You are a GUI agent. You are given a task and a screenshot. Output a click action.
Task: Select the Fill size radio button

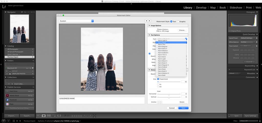pos(158,87)
